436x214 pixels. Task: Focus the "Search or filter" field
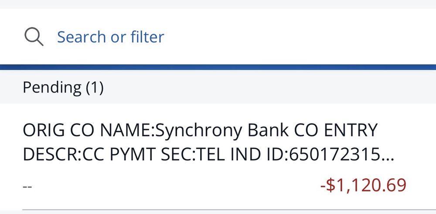point(110,37)
